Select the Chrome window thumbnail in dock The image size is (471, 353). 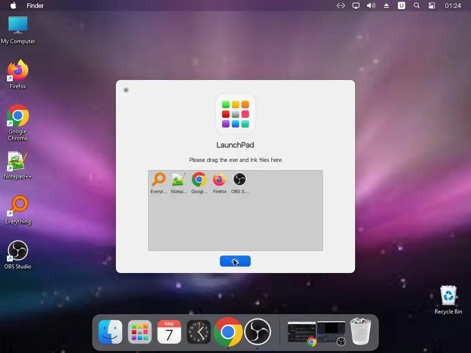(x=302, y=333)
